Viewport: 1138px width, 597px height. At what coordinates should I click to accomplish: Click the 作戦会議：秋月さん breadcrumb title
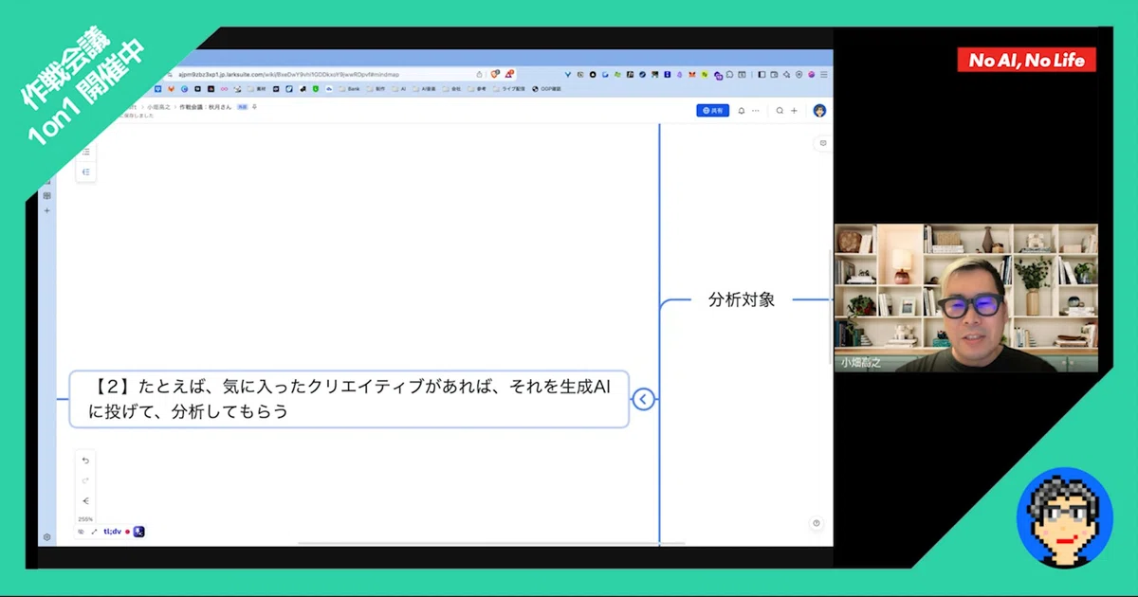coord(206,107)
